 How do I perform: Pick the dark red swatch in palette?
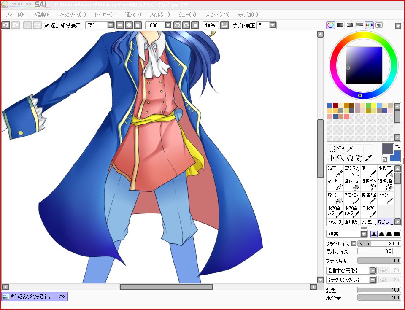335,105
